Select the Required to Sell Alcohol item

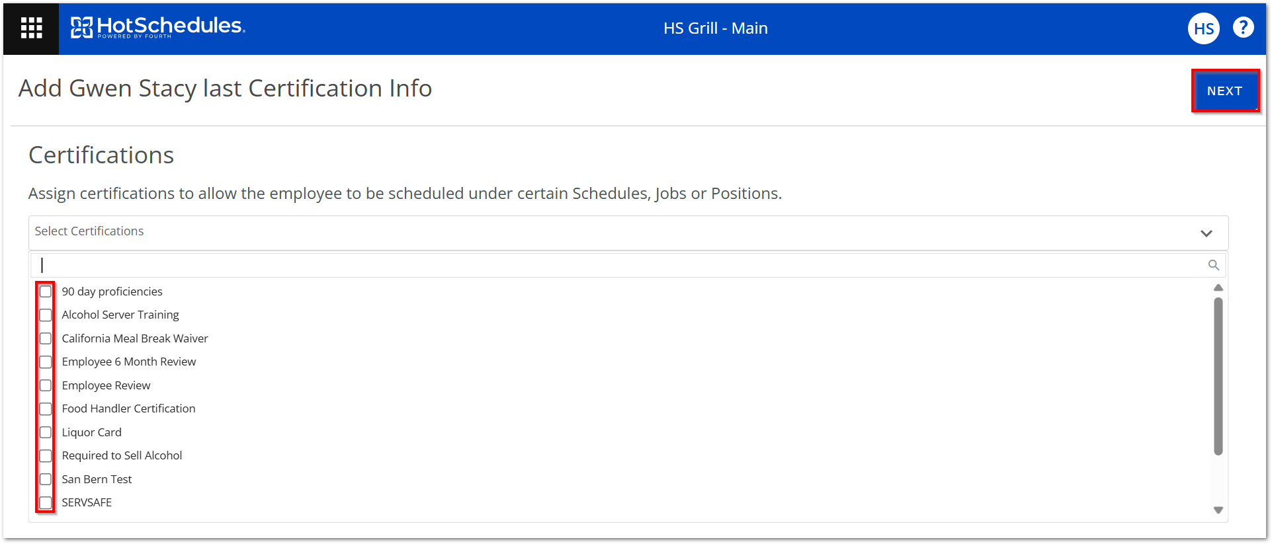pos(122,455)
